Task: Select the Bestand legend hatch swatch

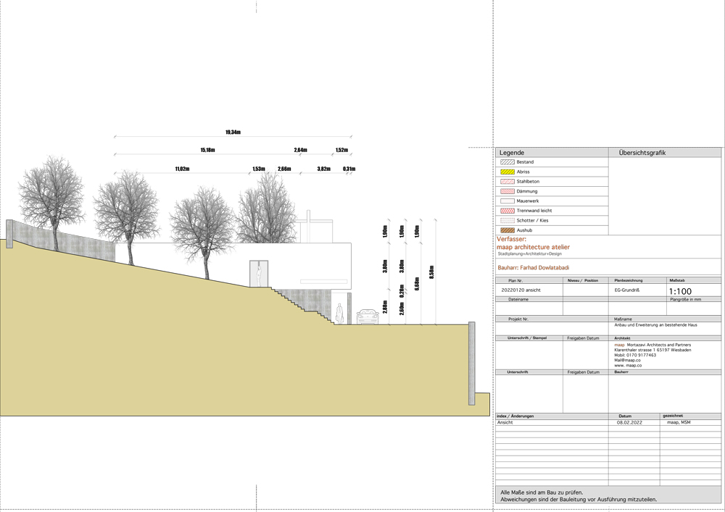Action: pos(507,162)
